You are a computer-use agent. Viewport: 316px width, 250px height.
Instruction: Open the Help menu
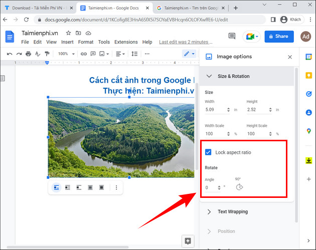pyautogui.click(x=147, y=42)
